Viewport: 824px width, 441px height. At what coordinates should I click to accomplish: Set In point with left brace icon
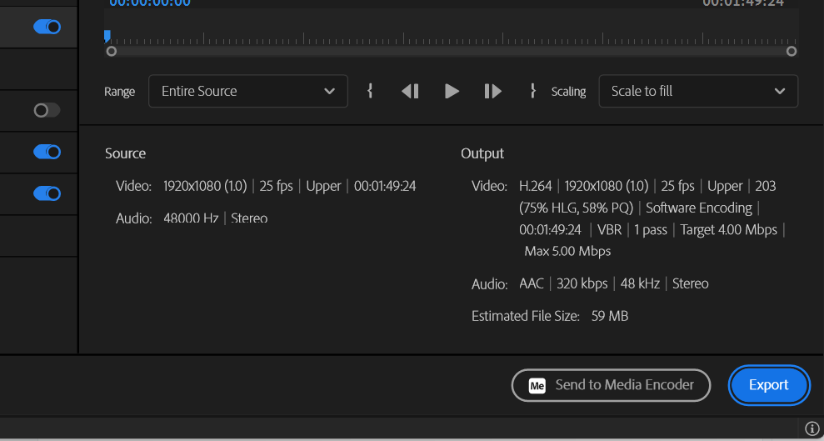pyautogui.click(x=370, y=91)
